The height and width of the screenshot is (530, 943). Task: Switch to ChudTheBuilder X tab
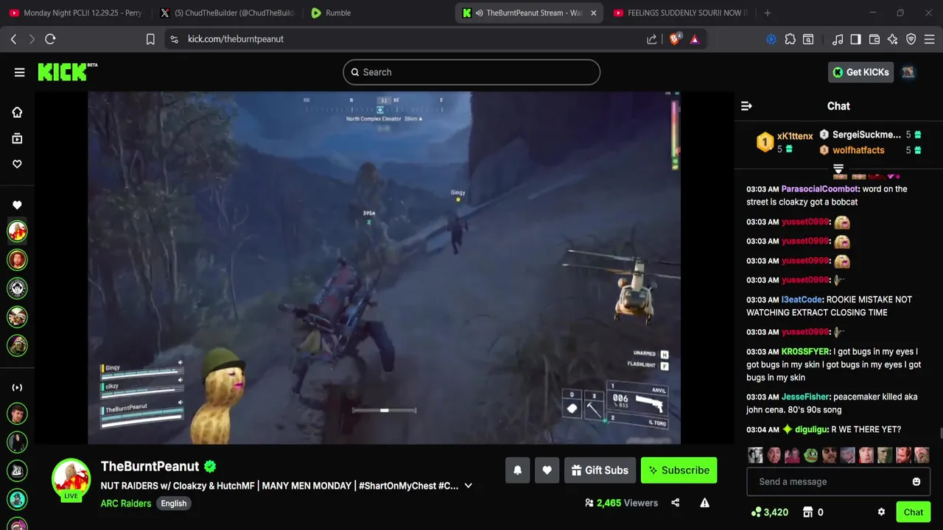pos(227,13)
